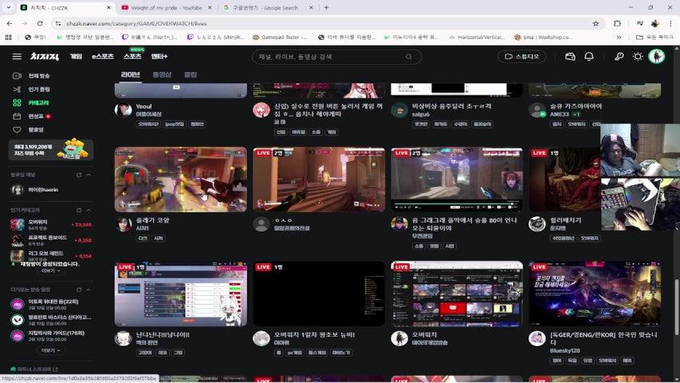Open the browser tab search dropdown arrow
680x383 pixels.
click(x=8, y=7)
